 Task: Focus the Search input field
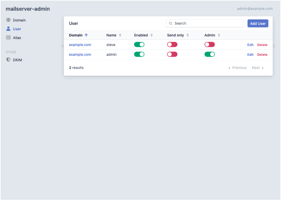click(208, 23)
